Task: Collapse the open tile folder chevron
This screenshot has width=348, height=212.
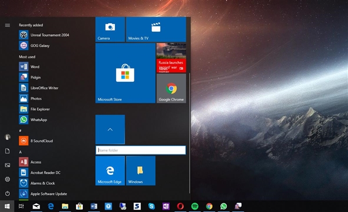Action: [x=110, y=130]
